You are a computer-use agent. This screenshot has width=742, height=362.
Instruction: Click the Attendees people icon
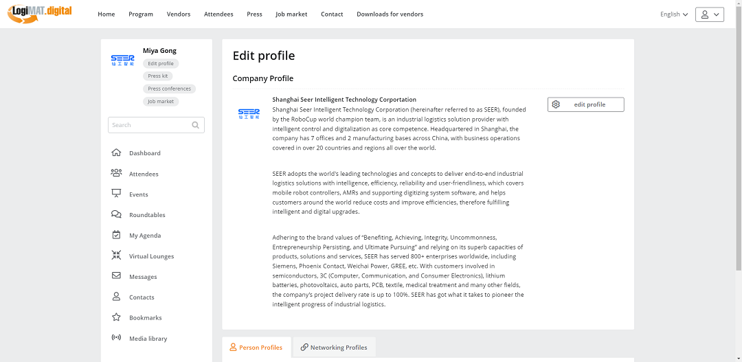[116, 173]
